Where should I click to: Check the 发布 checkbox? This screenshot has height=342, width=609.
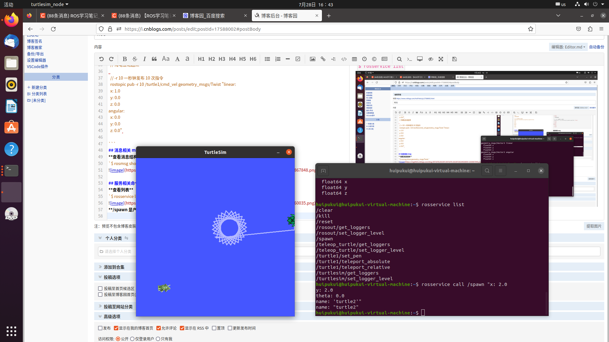pyautogui.click(x=100, y=328)
